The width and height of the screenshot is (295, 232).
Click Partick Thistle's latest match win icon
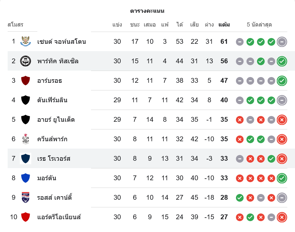(x=282, y=61)
